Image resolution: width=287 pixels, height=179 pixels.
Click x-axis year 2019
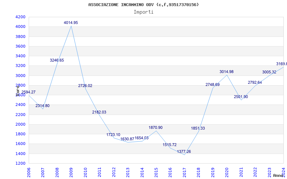[x=213, y=172]
